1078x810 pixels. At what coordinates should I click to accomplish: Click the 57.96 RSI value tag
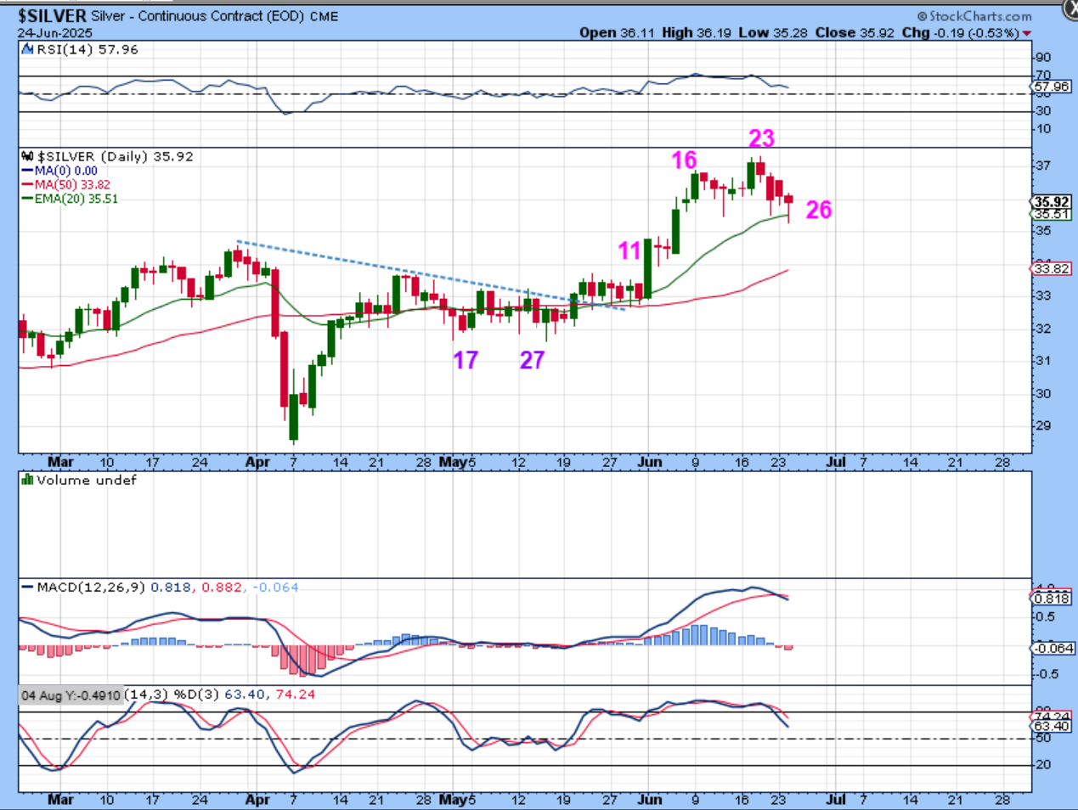(1051, 87)
